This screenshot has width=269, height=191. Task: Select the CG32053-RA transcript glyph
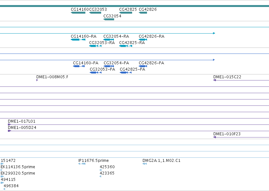95,46
